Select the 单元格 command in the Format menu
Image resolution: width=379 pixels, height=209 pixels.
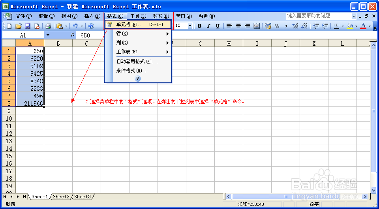point(138,24)
